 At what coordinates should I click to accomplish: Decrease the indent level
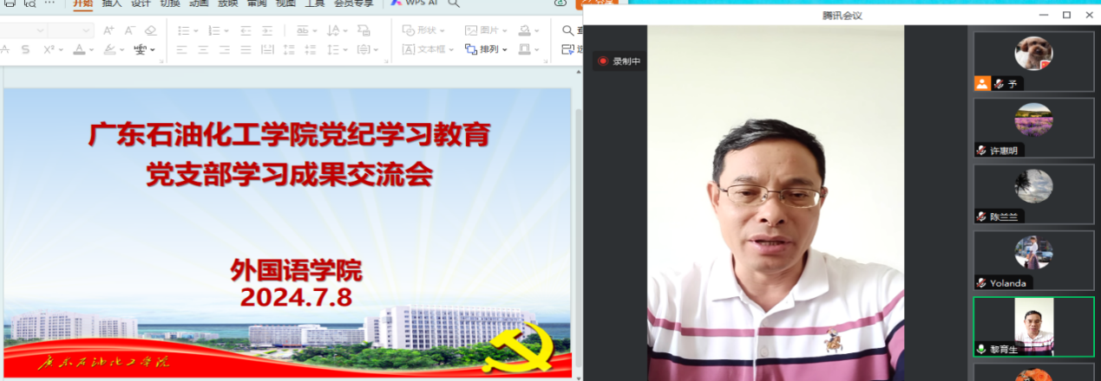coord(246,30)
